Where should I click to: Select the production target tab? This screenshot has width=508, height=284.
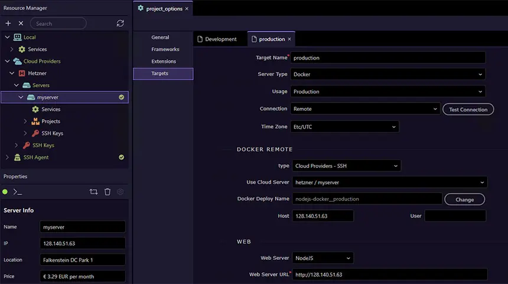271,39
